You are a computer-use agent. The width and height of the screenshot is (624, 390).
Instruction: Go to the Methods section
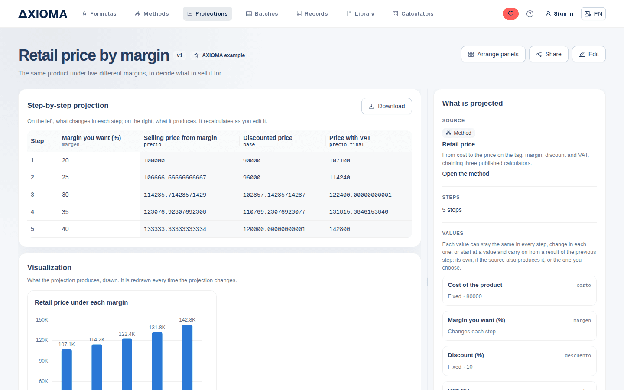click(x=152, y=14)
